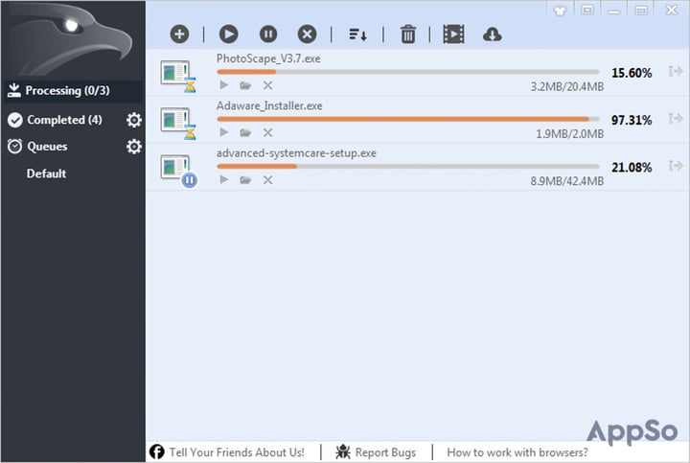Click 97.31% progress value
Image resolution: width=690 pixels, height=463 pixels.
[x=631, y=120]
